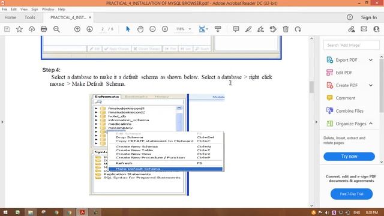384x216 pixels.
Task: Go to next page arrow icon
Action: tap(89, 29)
